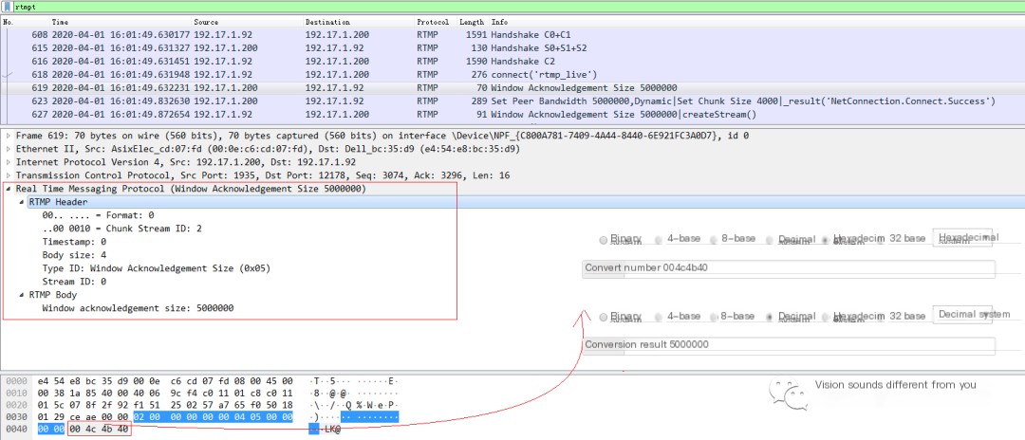Expand the Frame 619 tree node
This screenshot has width=1025, height=440.
click(9, 136)
